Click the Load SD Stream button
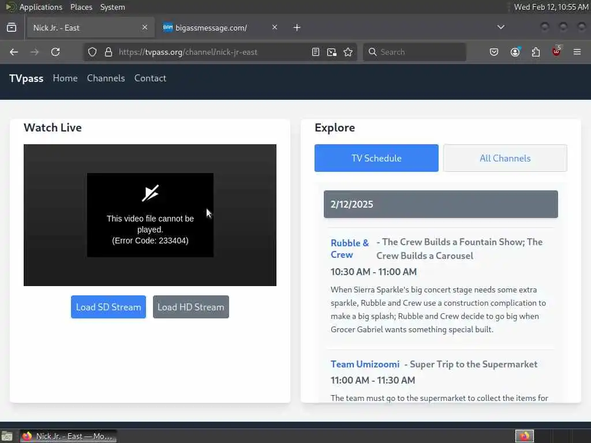The width and height of the screenshot is (591, 443). point(108,307)
